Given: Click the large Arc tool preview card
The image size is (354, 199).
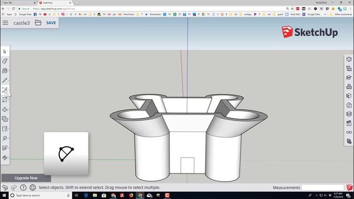Looking at the screenshot, I should pyautogui.click(x=66, y=154).
